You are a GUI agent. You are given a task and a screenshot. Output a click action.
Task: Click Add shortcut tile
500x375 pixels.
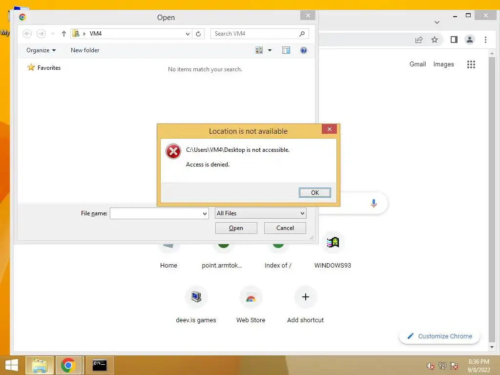pyautogui.click(x=305, y=305)
